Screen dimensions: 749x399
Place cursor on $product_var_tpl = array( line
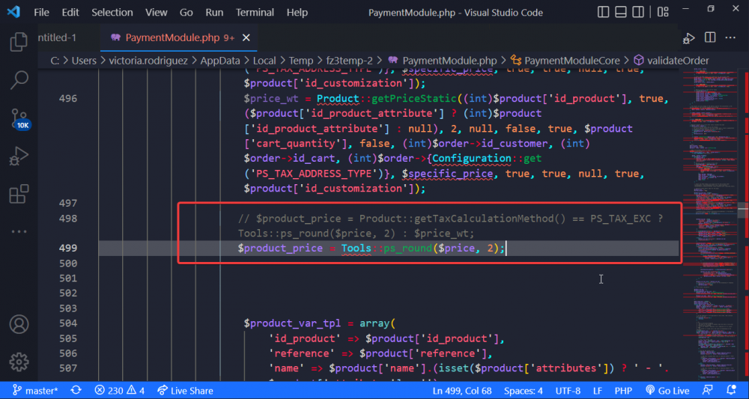click(x=320, y=323)
